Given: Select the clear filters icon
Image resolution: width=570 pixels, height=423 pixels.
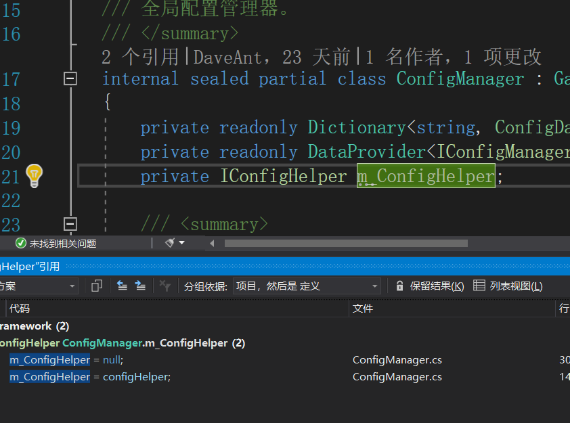Looking at the screenshot, I should click(x=165, y=286).
